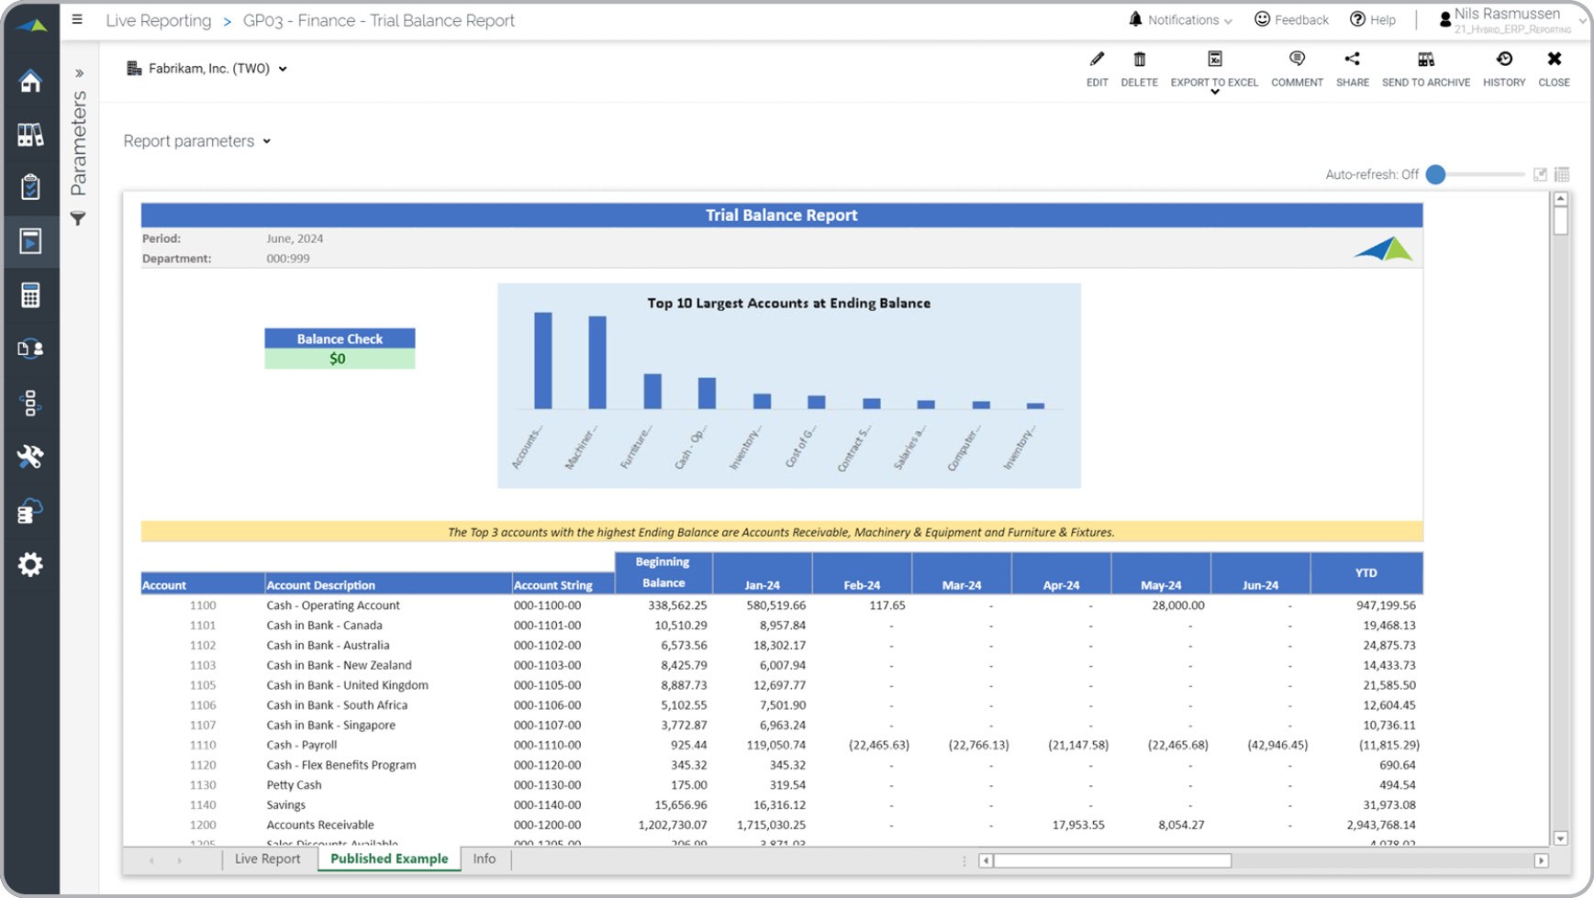1594x898 pixels.
Task: Open the Comment tool
Action: pyautogui.click(x=1296, y=60)
